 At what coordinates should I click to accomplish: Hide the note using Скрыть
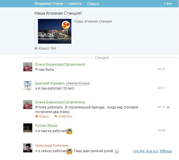coord(93,4)
